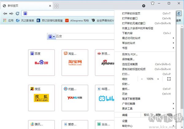Screen dimensions: 184x129
Task: Expand 更多工具 submenu
Action: coord(145,109)
